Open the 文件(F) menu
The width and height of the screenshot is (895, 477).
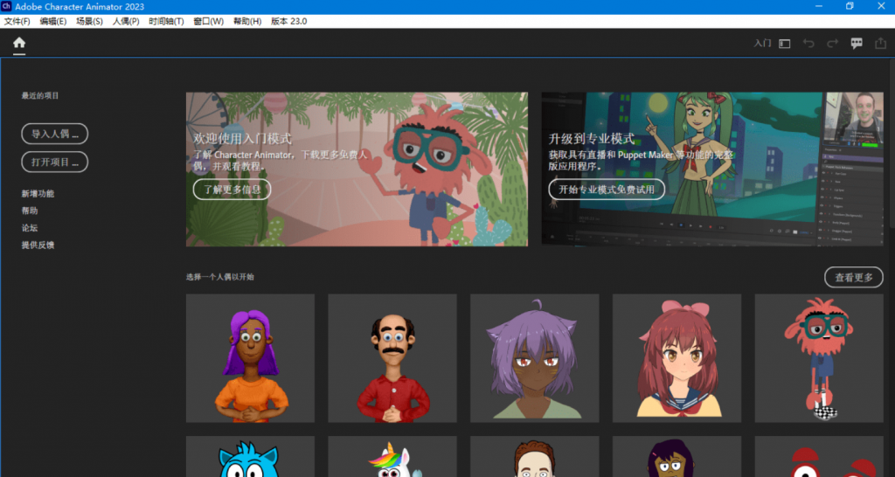click(17, 21)
